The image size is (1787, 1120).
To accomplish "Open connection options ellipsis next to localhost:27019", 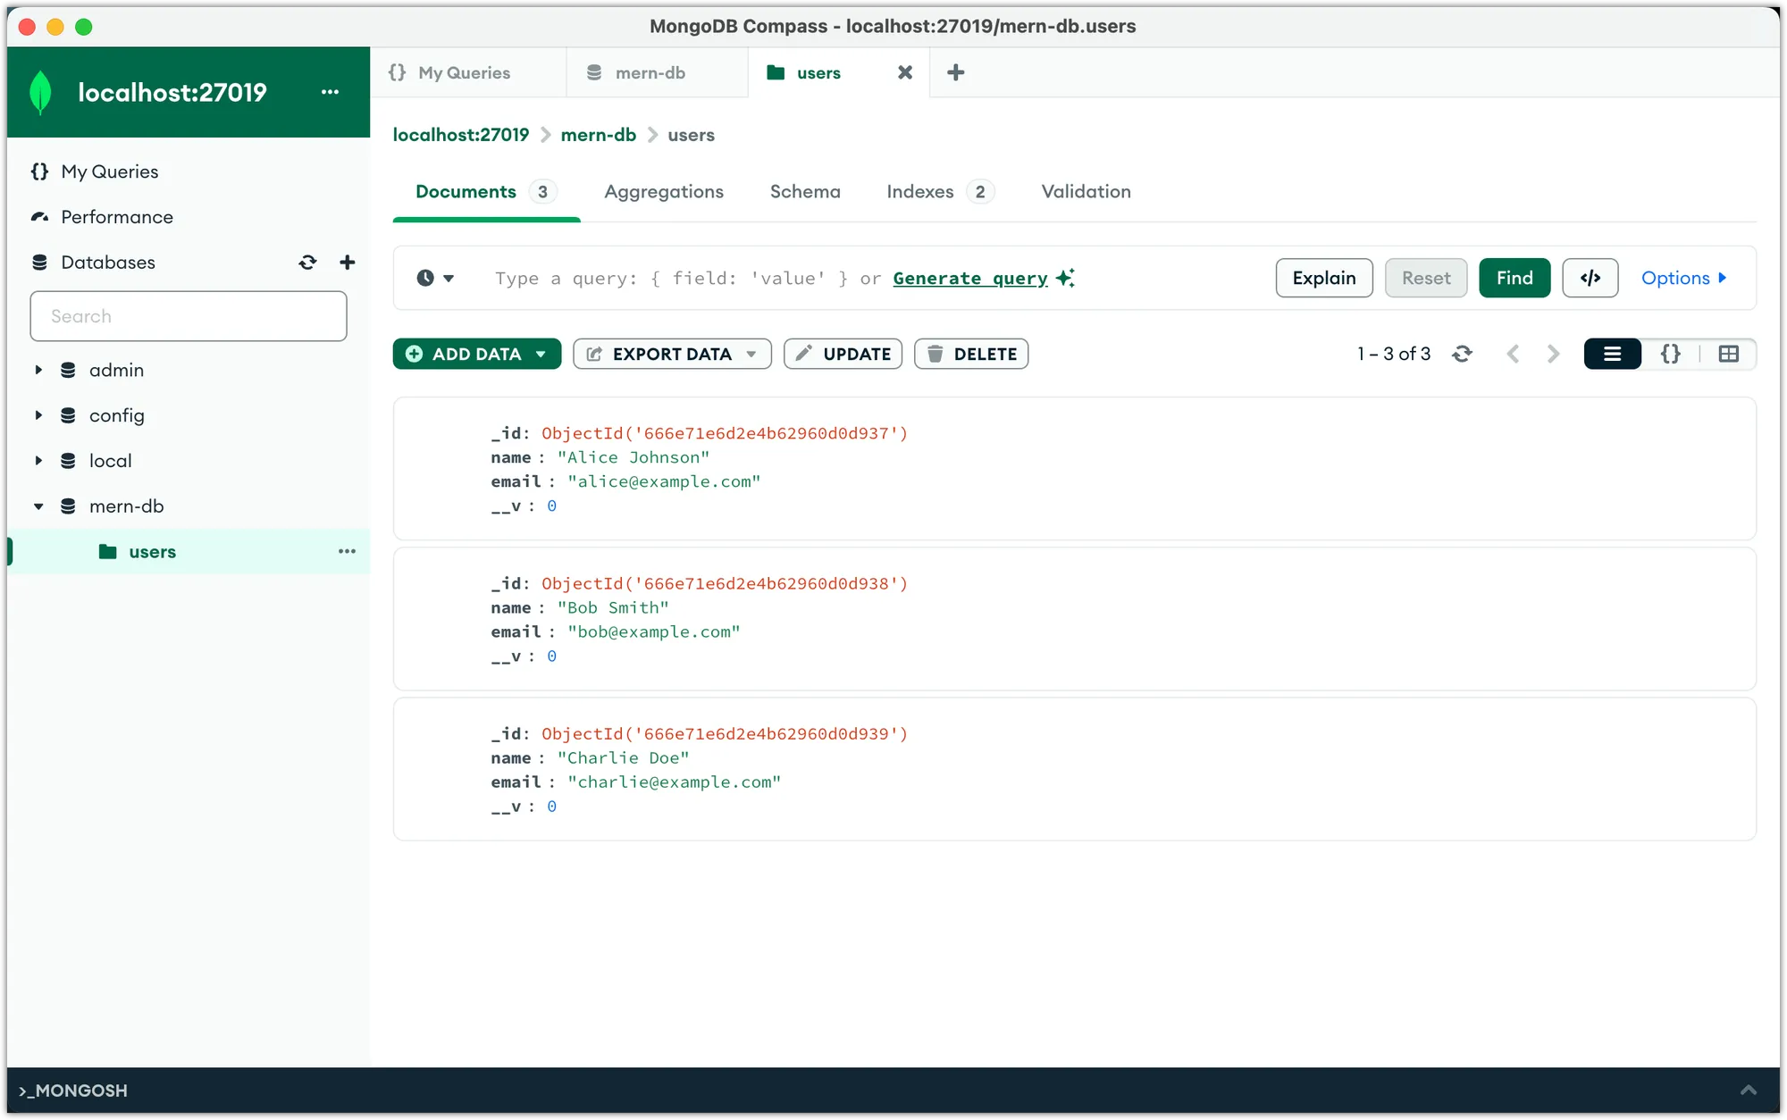I will (x=330, y=92).
